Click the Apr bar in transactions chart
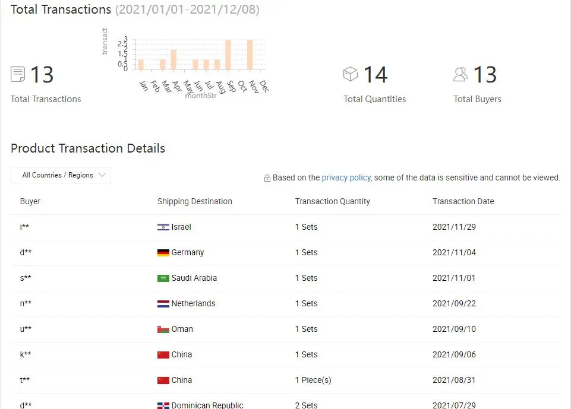 click(x=173, y=59)
